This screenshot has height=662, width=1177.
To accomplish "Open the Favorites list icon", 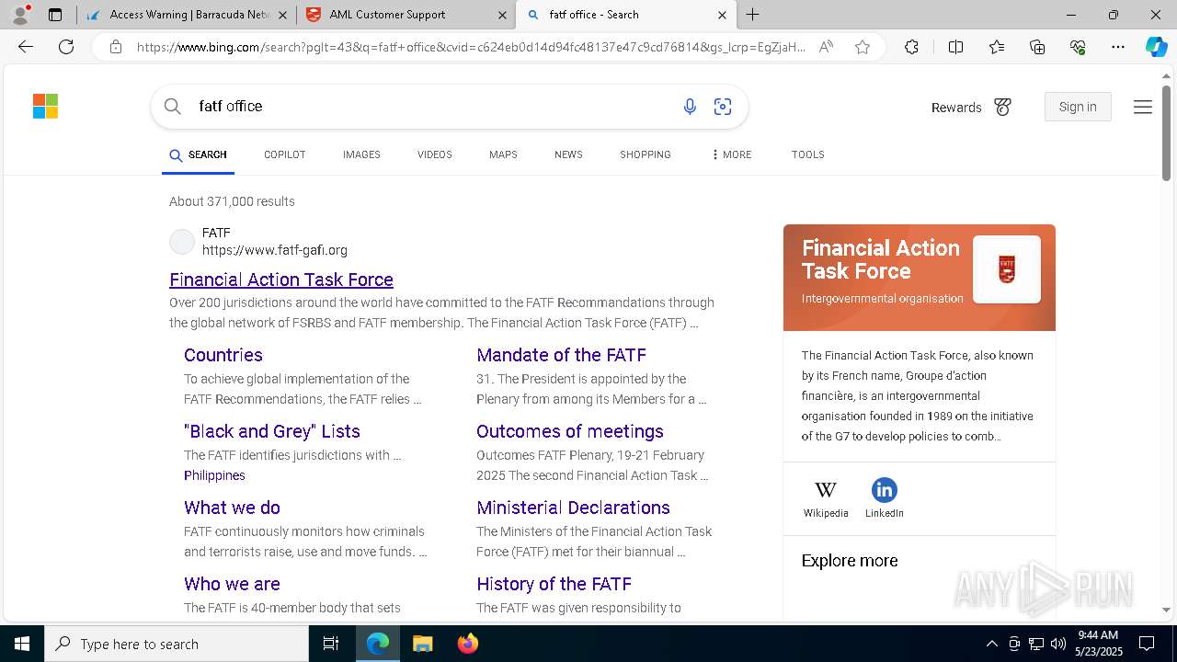I will tap(997, 47).
